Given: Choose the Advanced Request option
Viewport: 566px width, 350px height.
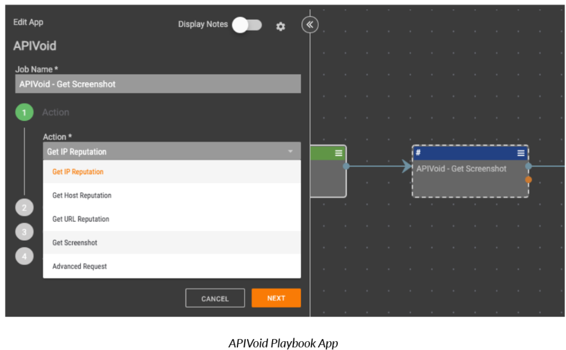Looking at the screenshot, I should [172, 266].
